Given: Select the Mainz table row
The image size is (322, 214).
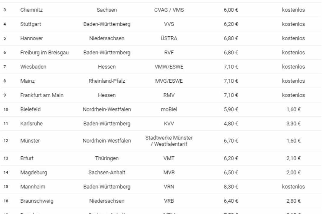Looking at the screenshot, I should pyautogui.click(x=27, y=81).
